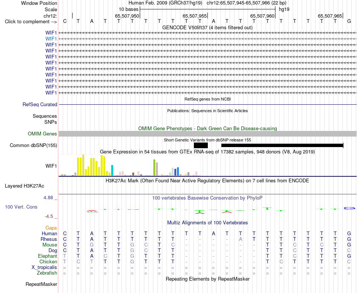
Task: Click 'Publications: Sequences in Scientific Articles' title
Action: coord(207,111)
